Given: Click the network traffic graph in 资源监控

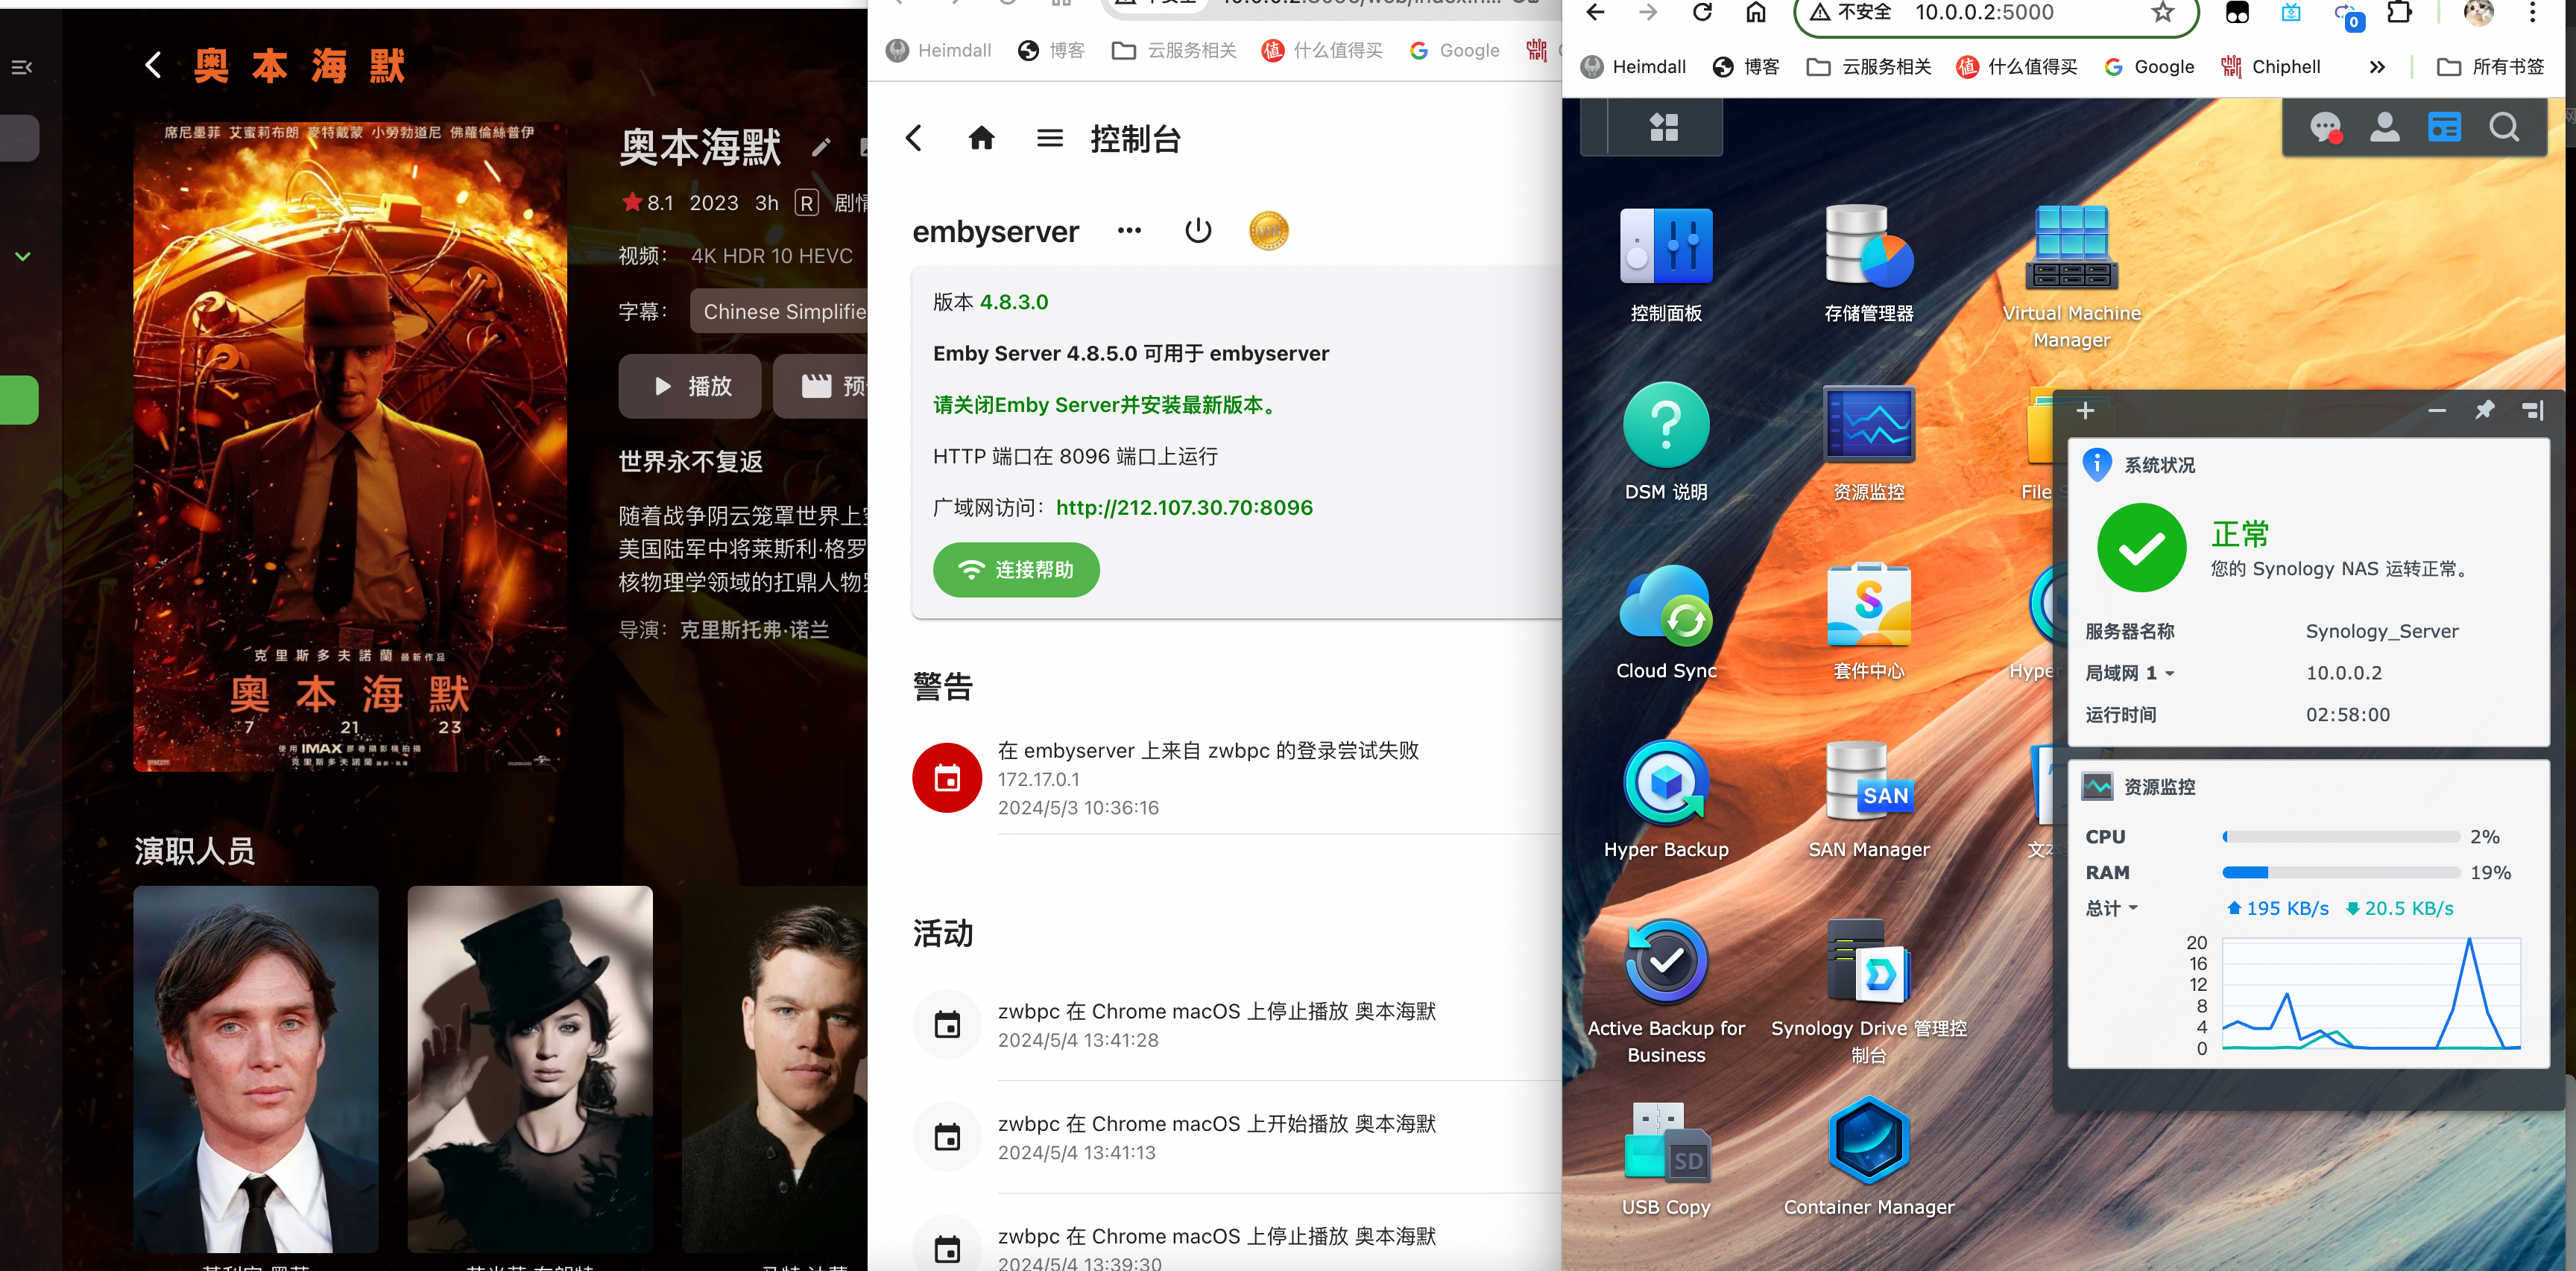Looking at the screenshot, I should 2370,993.
